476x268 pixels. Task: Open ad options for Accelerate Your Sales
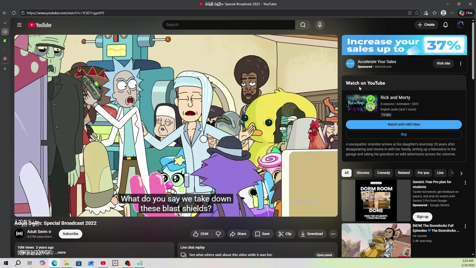pyautogui.click(x=460, y=64)
